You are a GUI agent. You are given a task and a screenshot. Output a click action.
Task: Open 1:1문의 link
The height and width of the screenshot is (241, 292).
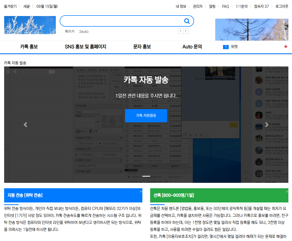pyautogui.click(x=242, y=6)
